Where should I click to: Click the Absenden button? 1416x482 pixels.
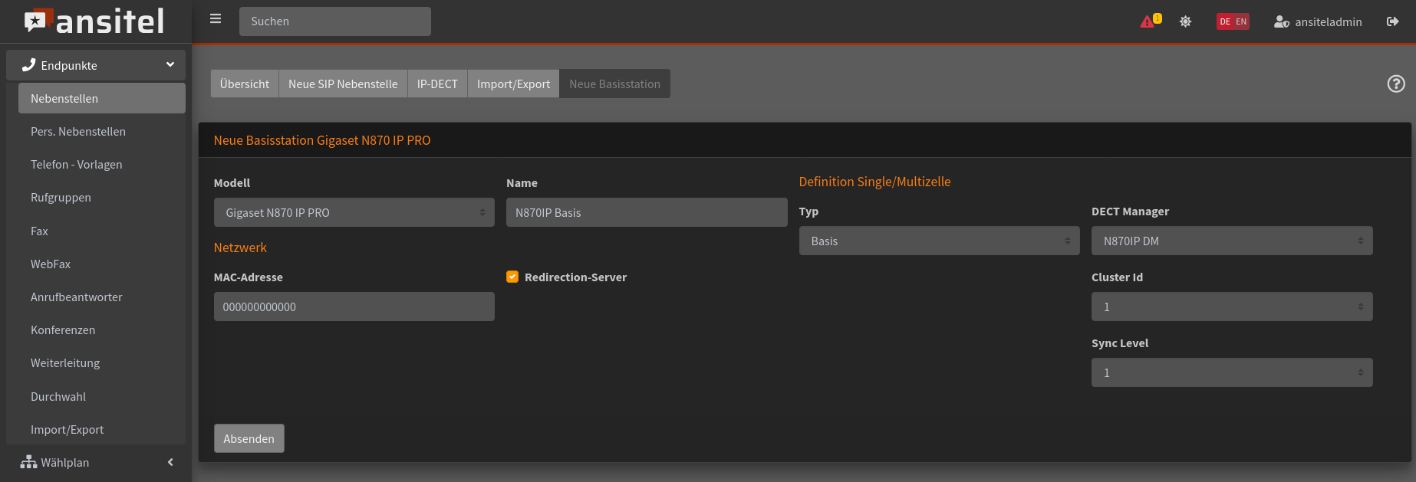pyautogui.click(x=249, y=438)
